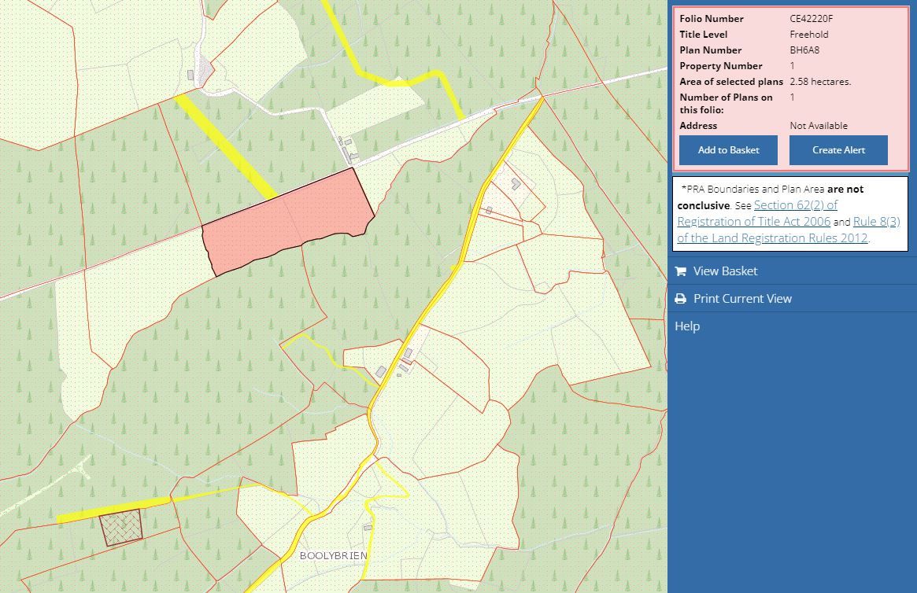Click the folio number value CE42220F

[811, 19]
